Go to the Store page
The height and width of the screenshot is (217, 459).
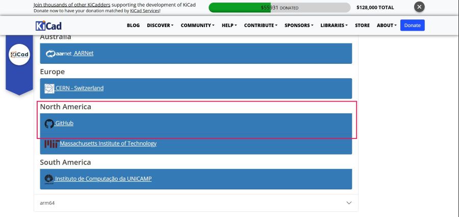tap(363, 26)
